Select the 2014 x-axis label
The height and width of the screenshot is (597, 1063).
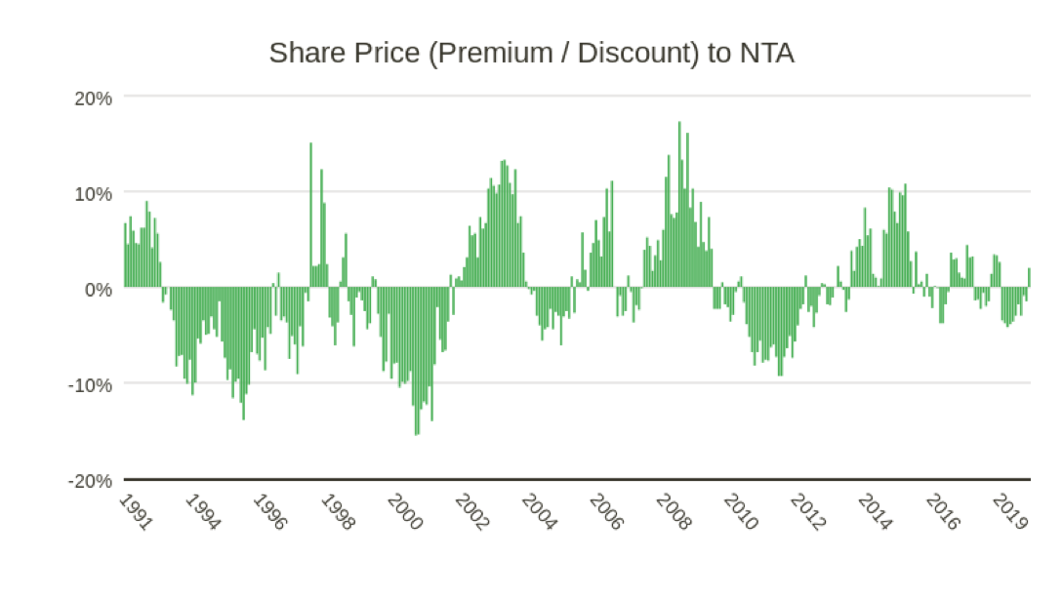(x=876, y=512)
